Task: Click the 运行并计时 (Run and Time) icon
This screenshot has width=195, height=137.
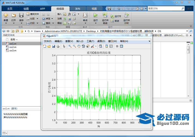Action: pyautogui.click(x=127, y=15)
